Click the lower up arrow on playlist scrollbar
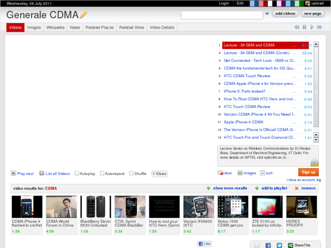 click(316, 135)
